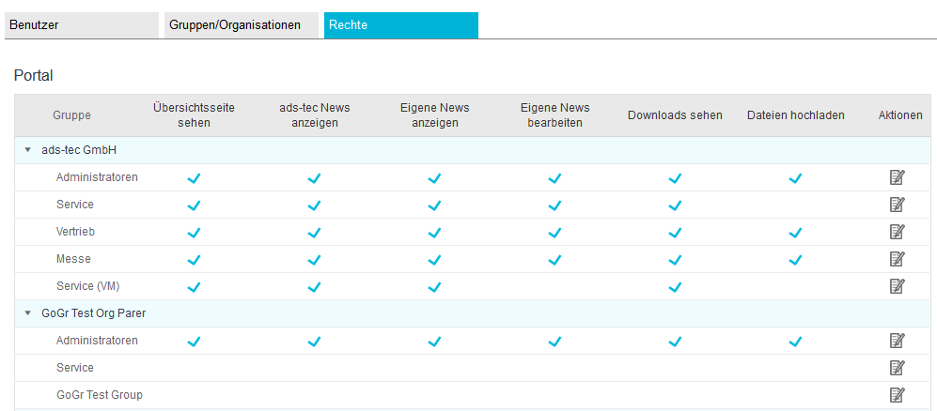The width and height of the screenshot is (937, 411).
Task: Click Messe's Eigene News bearbeiten checkmark
Action: click(554, 260)
